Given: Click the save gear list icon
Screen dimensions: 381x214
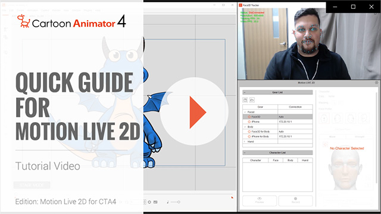Looking at the screenshot, I should (x=245, y=100).
